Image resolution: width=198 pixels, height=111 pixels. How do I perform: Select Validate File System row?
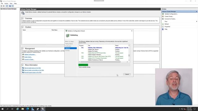103,51
